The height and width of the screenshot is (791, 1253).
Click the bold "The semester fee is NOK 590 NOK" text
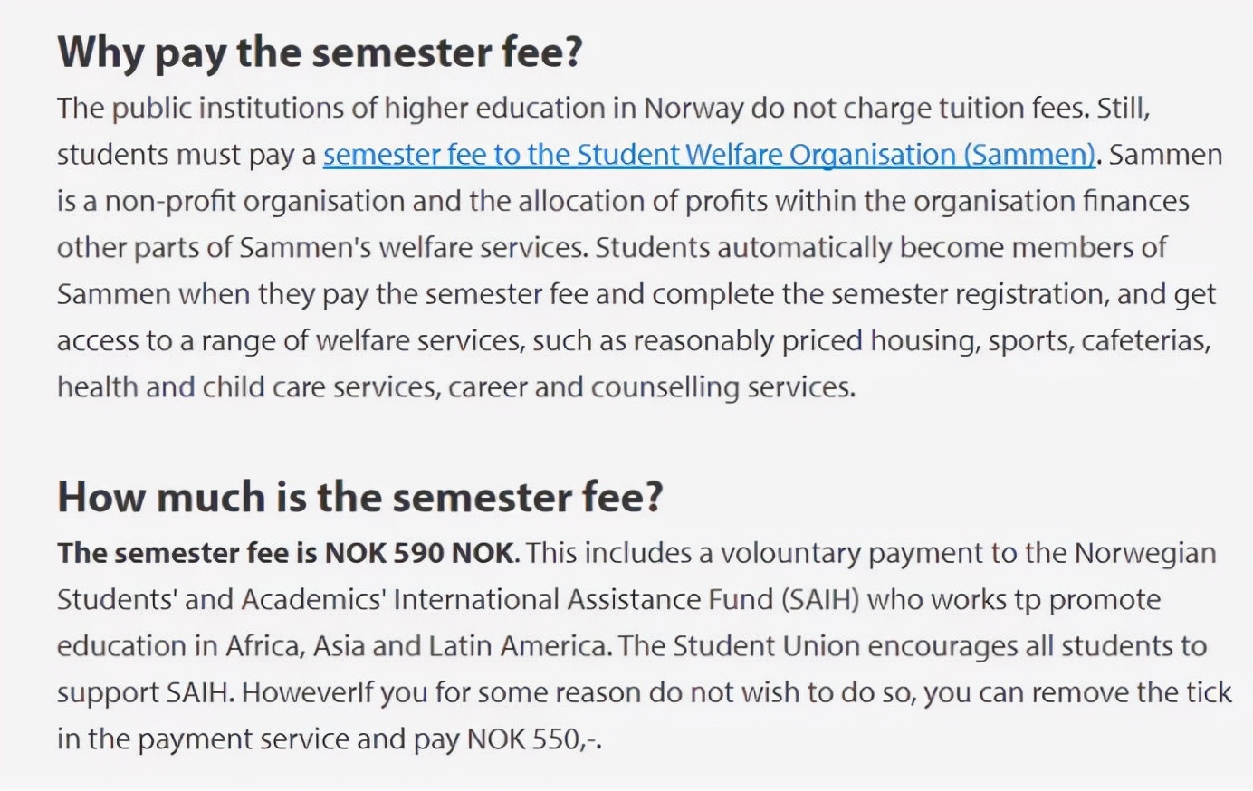point(287,553)
